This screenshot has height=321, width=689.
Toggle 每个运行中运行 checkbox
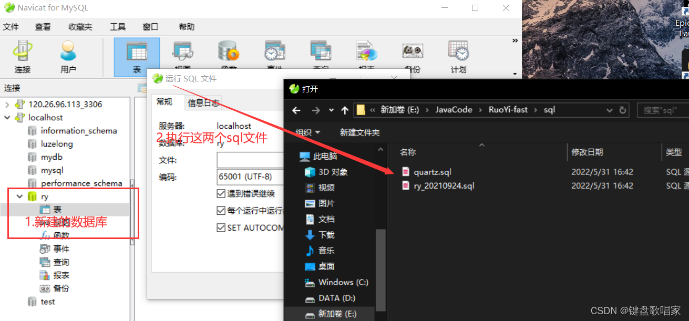221,211
